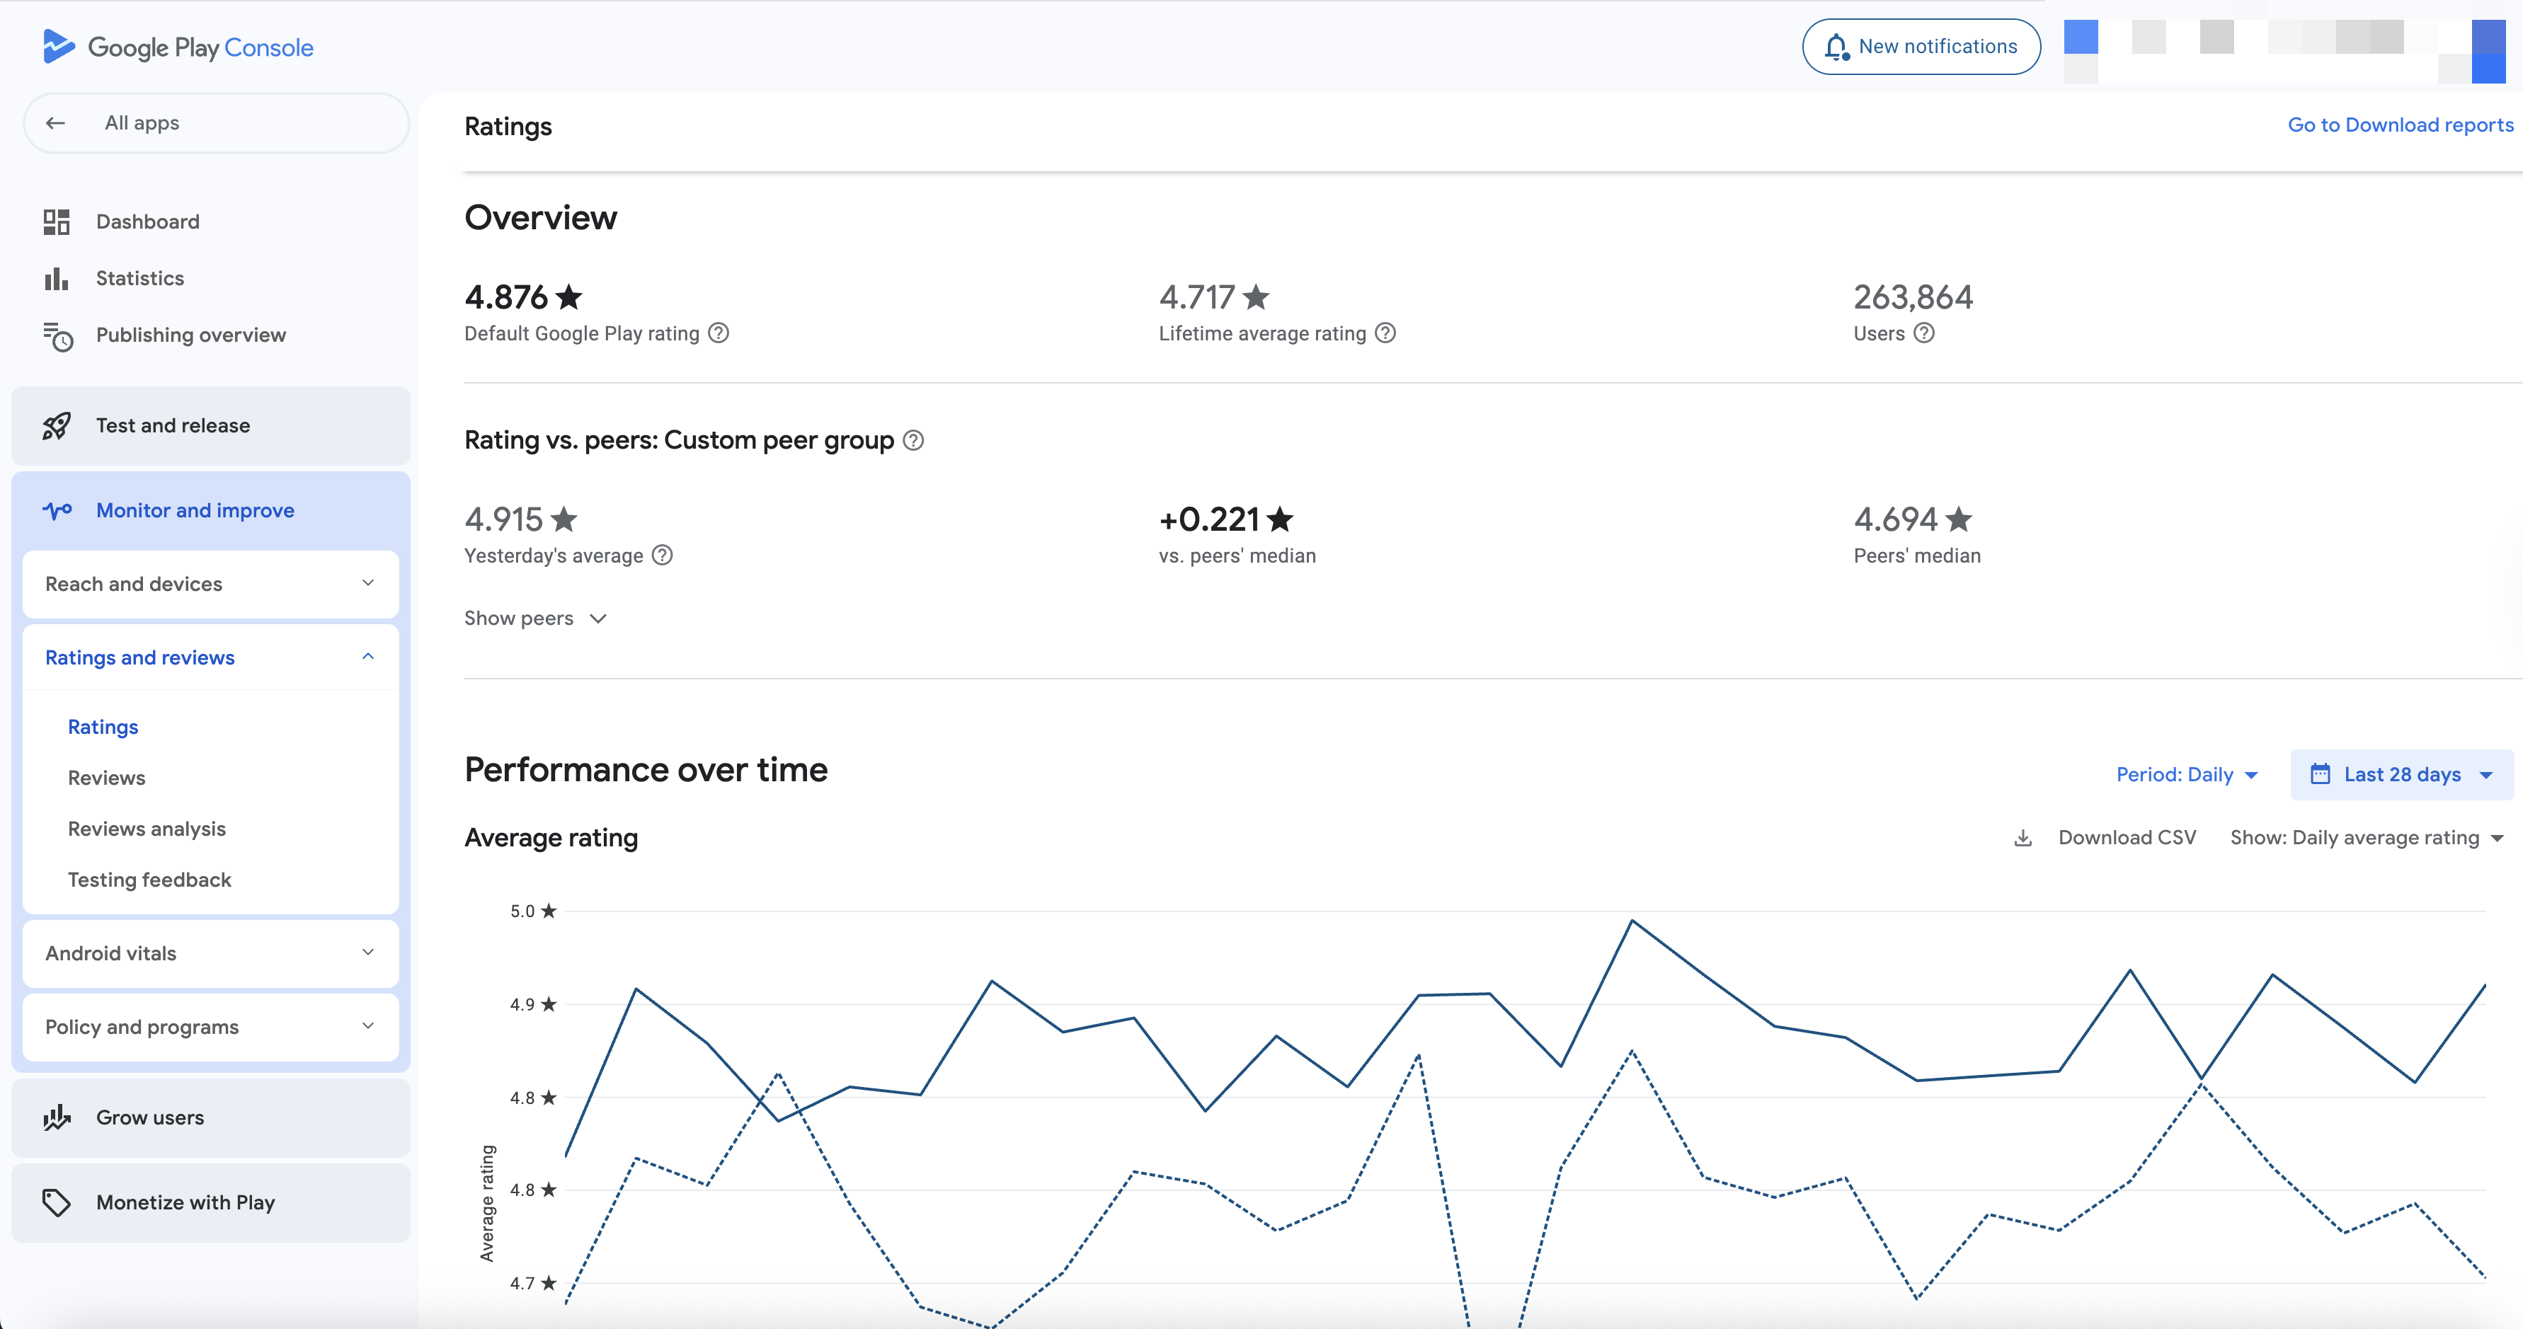Viewport: 2523px width, 1329px height.
Task: Open Reviews analysis page
Action: click(x=147, y=829)
